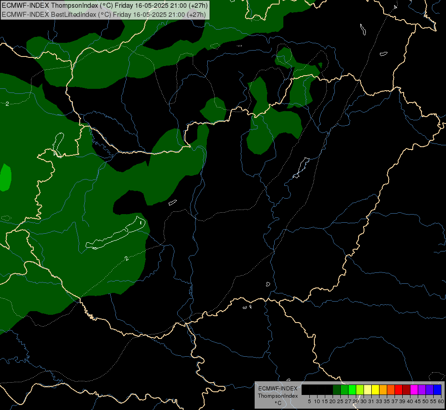Screen dimensions: 446x410
Task: Select the pale yellow 30-31 legend swatch
Action: (368, 389)
